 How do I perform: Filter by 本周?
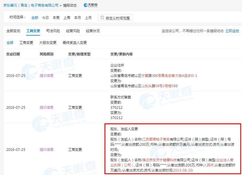pyautogui.click(x=56, y=17)
